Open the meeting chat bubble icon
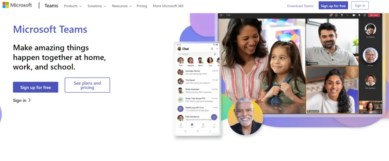Viewport: 389px width, 161px height. [x=337, y=15]
